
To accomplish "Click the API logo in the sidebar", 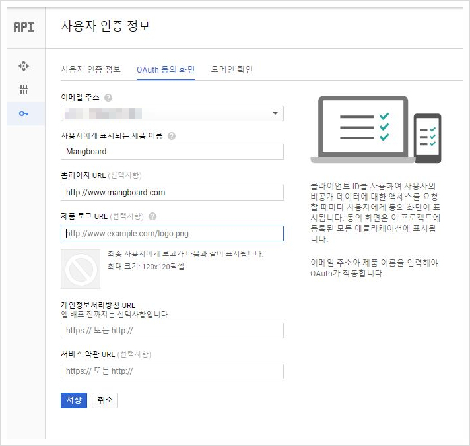I will [24, 27].
